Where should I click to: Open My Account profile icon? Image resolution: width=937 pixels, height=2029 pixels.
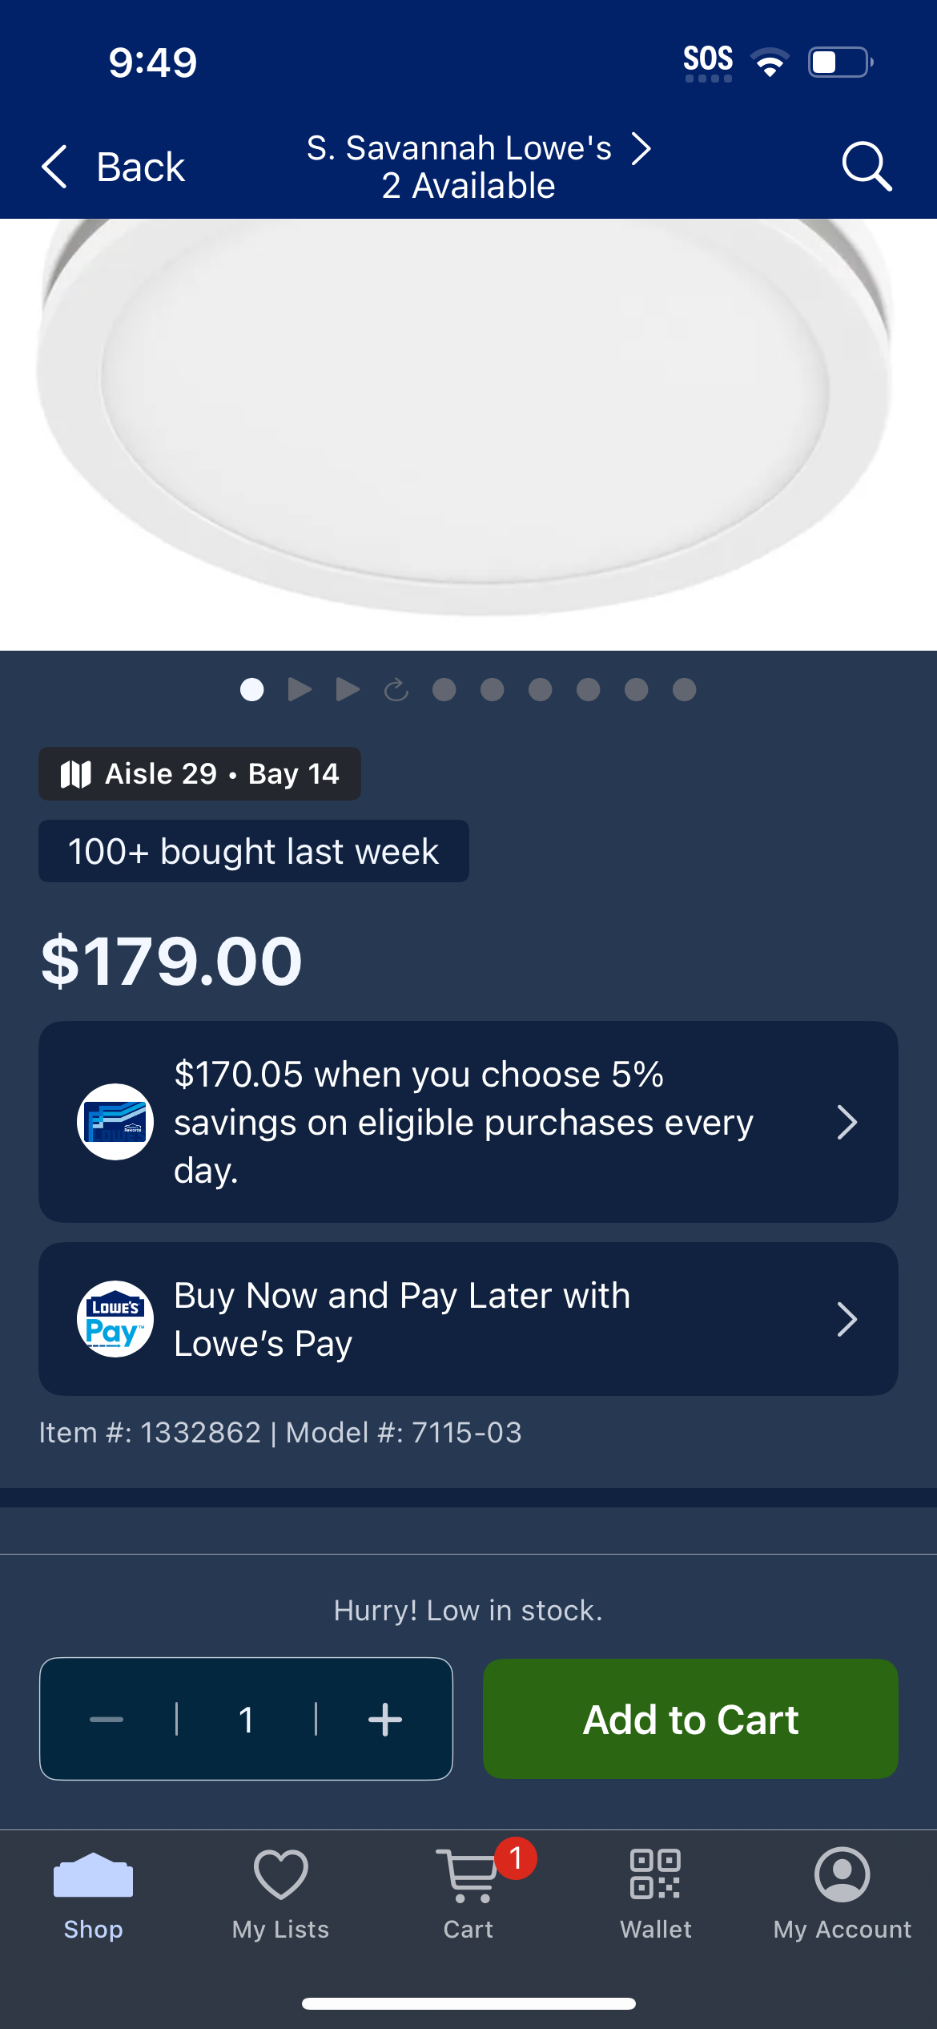842,1874
